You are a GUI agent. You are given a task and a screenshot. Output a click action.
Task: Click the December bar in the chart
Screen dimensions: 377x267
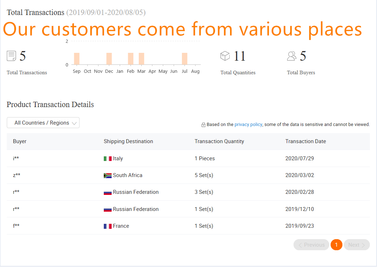click(x=109, y=59)
